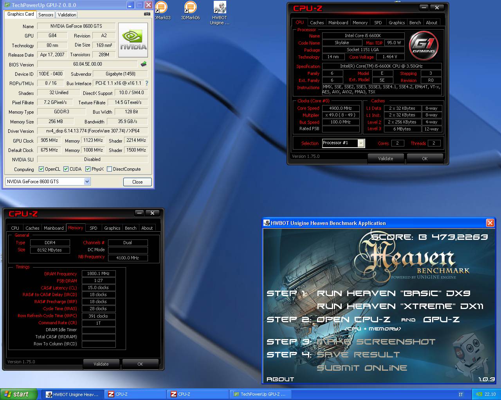Image resolution: width=501 pixels, height=400 pixels.
Task: Open Caches tab in top CPU-Z window
Action: (317, 23)
